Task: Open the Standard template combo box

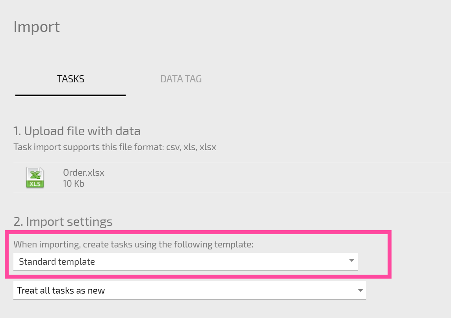Action: click(x=186, y=262)
